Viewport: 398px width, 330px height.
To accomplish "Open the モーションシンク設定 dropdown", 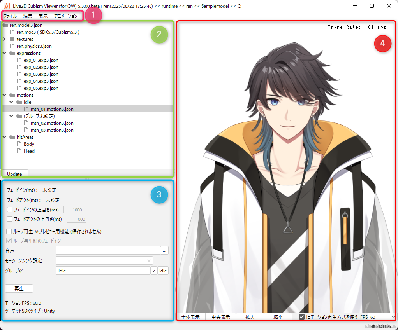I will [104, 260].
